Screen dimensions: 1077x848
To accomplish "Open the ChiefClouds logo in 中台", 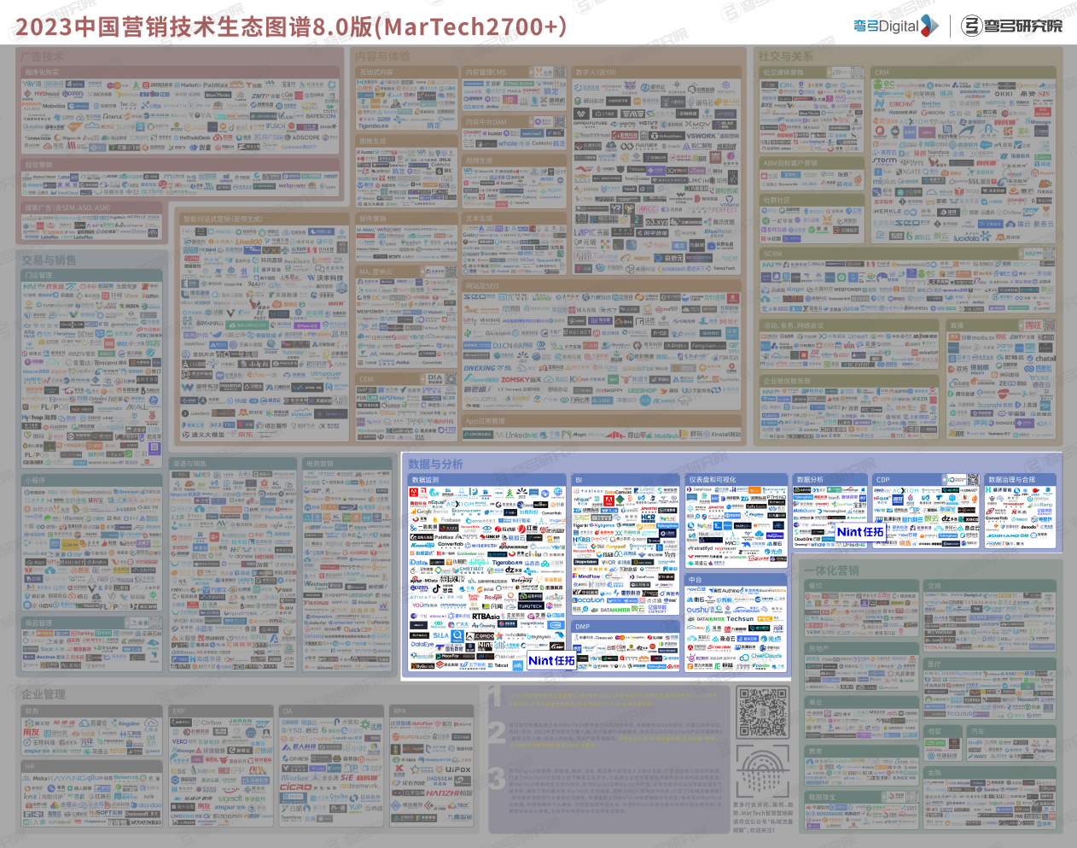I will pos(760,657).
